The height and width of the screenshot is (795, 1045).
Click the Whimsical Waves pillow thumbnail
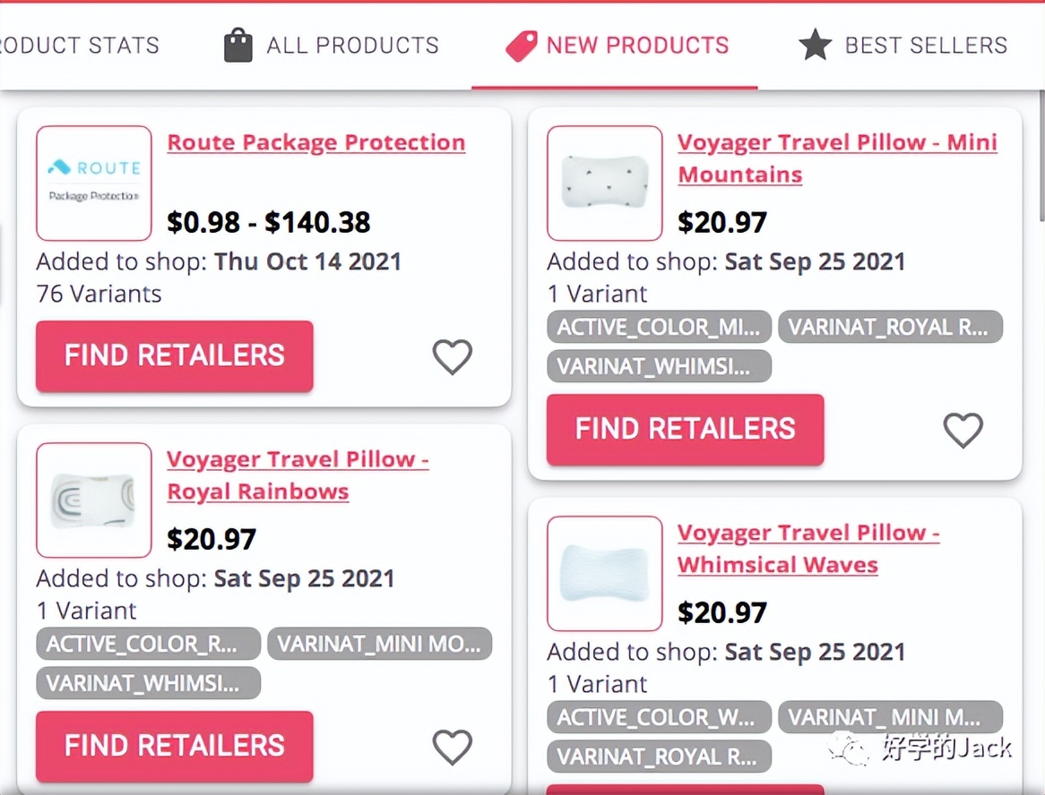604,573
